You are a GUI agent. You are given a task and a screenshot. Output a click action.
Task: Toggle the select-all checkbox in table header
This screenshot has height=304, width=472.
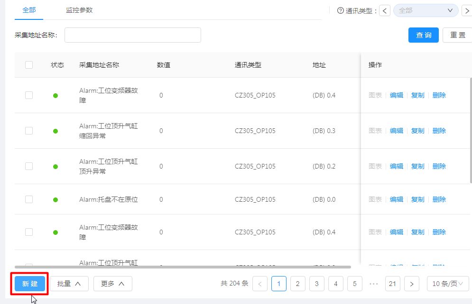(29, 65)
